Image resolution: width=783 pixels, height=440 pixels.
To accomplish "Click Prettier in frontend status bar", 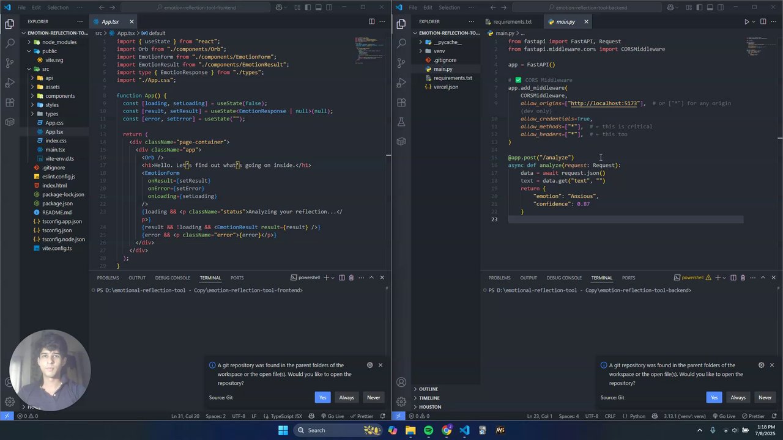I will click(362, 416).
